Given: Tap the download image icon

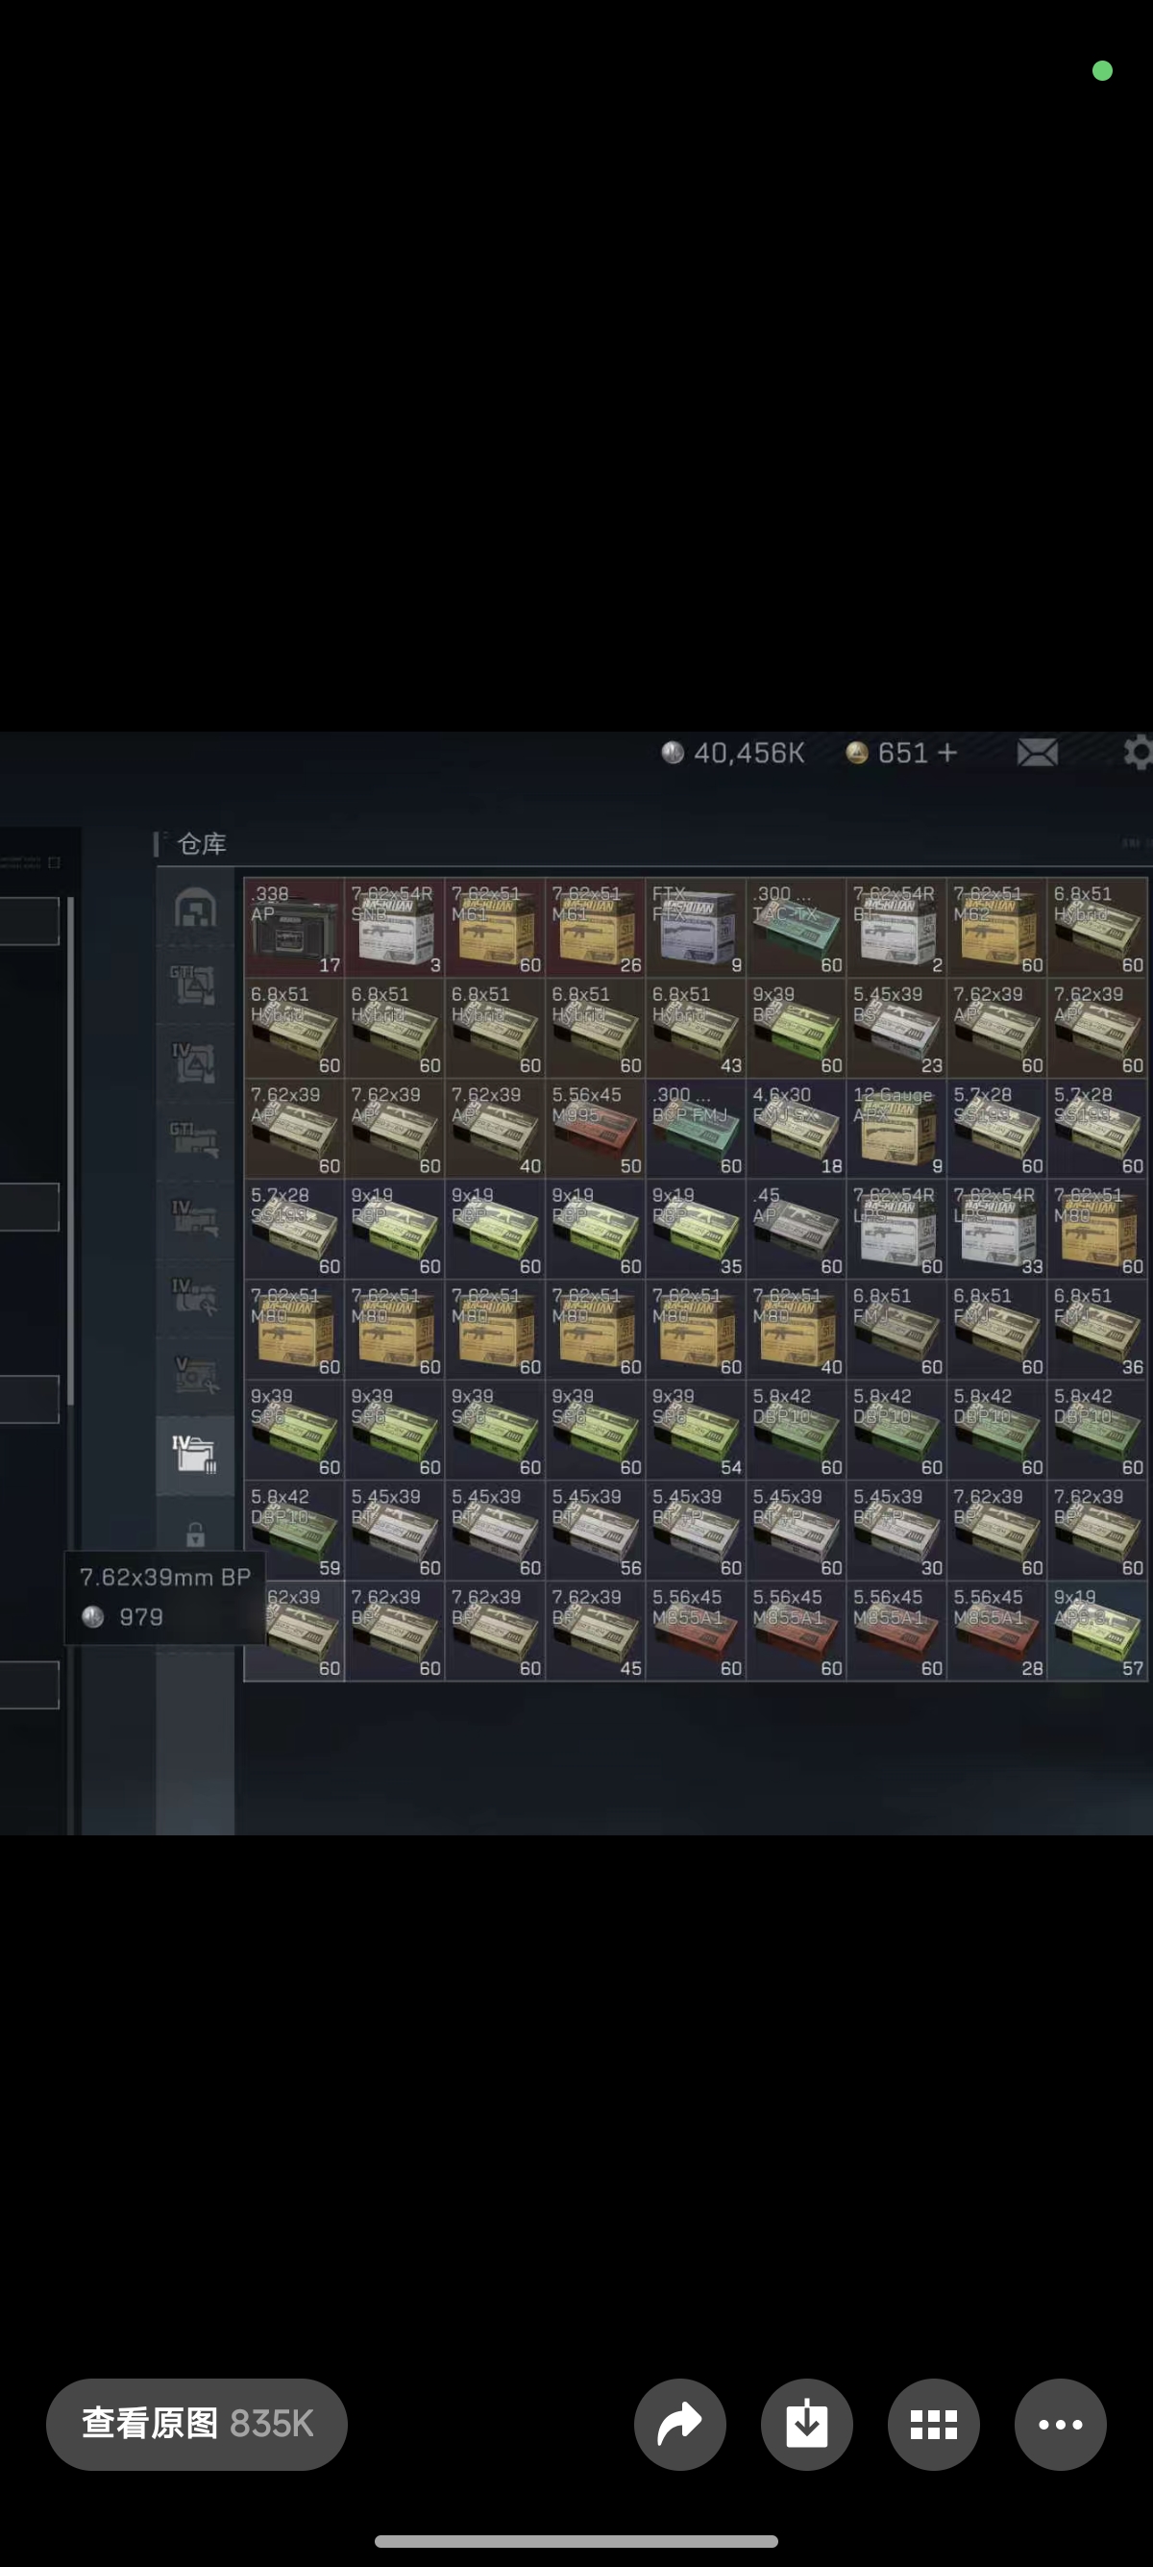Looking at the screenshot, I should [x=806, y=2424].
